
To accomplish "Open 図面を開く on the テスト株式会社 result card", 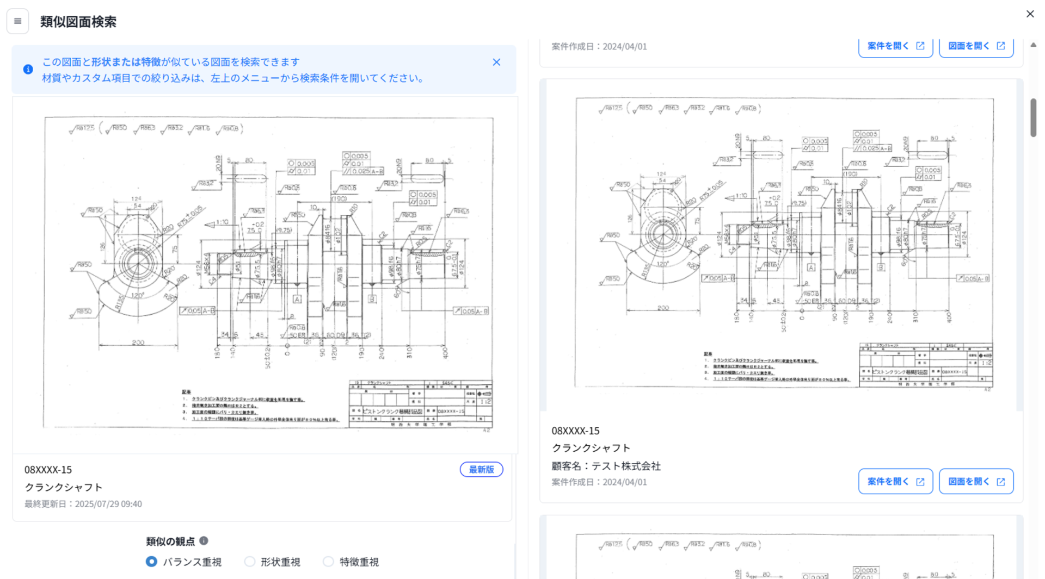I will coord(976,482).
